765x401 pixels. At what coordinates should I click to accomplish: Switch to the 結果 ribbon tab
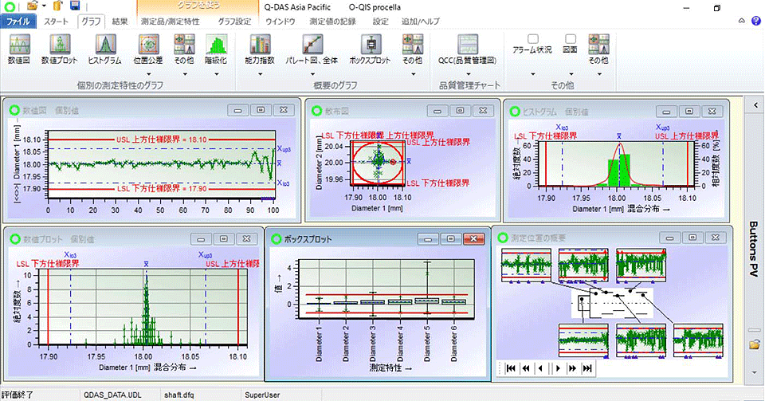tap(120, 22)
